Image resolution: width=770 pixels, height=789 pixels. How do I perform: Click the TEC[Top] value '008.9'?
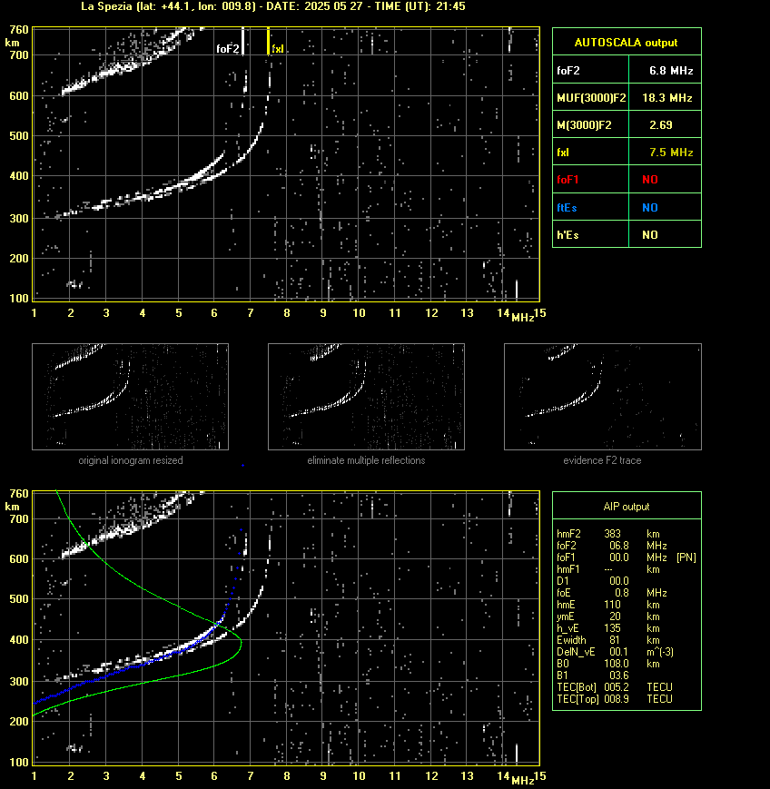(617, 699)
